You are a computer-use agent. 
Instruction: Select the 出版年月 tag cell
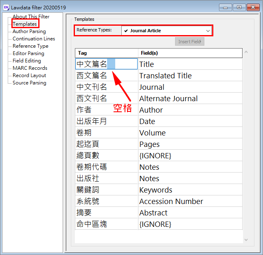click(x=106, y=121)
